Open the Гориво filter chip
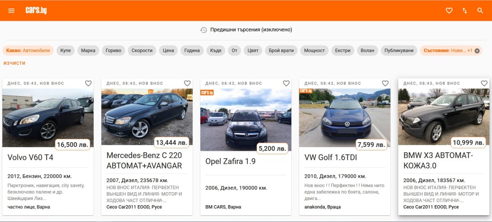 pyautogui.click(x=113, y=50)
